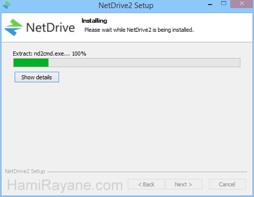Click the "NetDrive2 Setup" footer label
Viewport: 254px width, 197px height.
click(x=25, y=171)
